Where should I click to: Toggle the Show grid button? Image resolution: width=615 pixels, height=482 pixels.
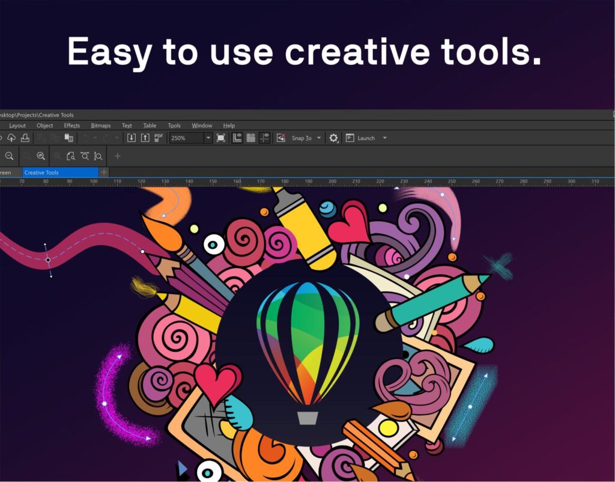click(x=251, y=138)
